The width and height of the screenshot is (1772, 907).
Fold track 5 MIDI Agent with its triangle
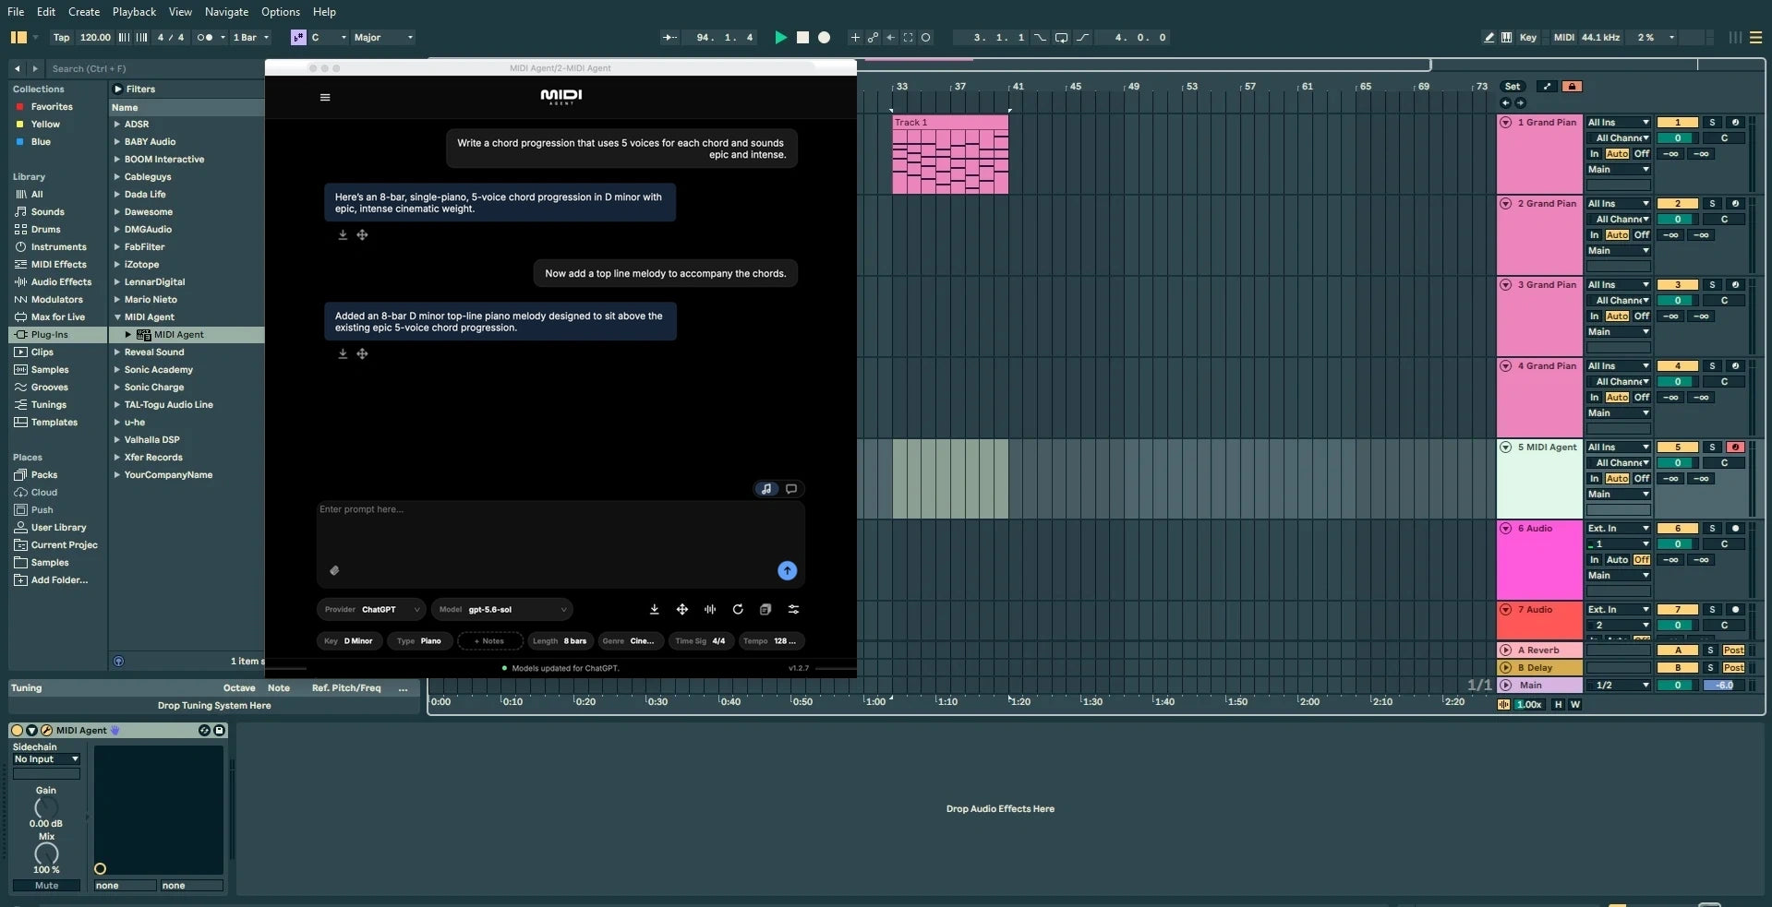1506,448
